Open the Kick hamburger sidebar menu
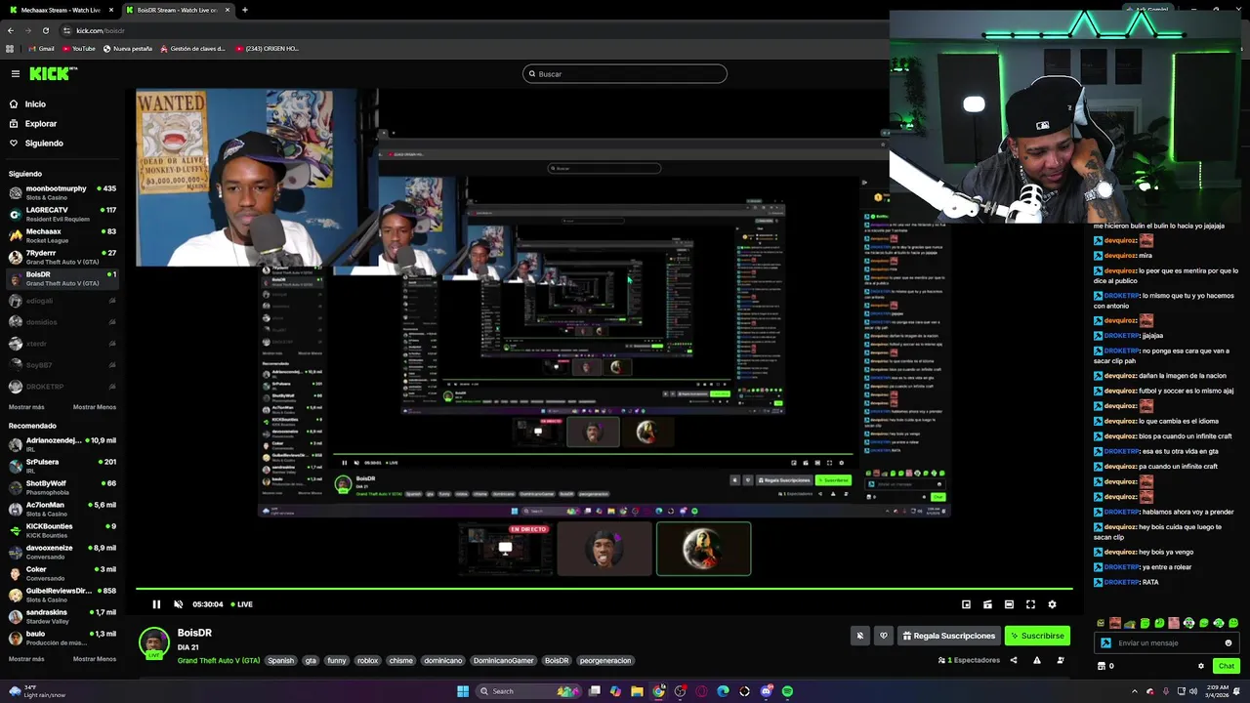Viewport: 1250px width, 703px height. (16, 73)
